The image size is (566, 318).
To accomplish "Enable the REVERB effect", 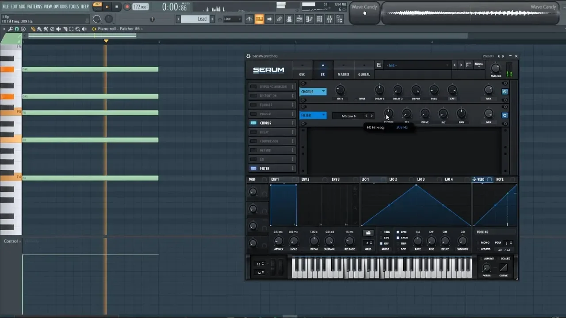I will 253,150.
